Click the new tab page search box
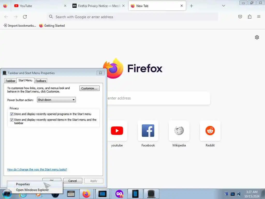This screenshot has width=265, height=199. click(159, 98)
